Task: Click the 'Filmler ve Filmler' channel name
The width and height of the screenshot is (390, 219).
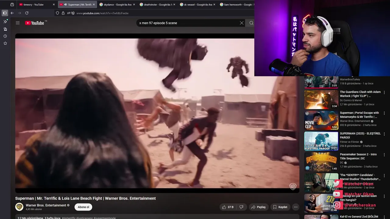Action: tap(349, 142)
